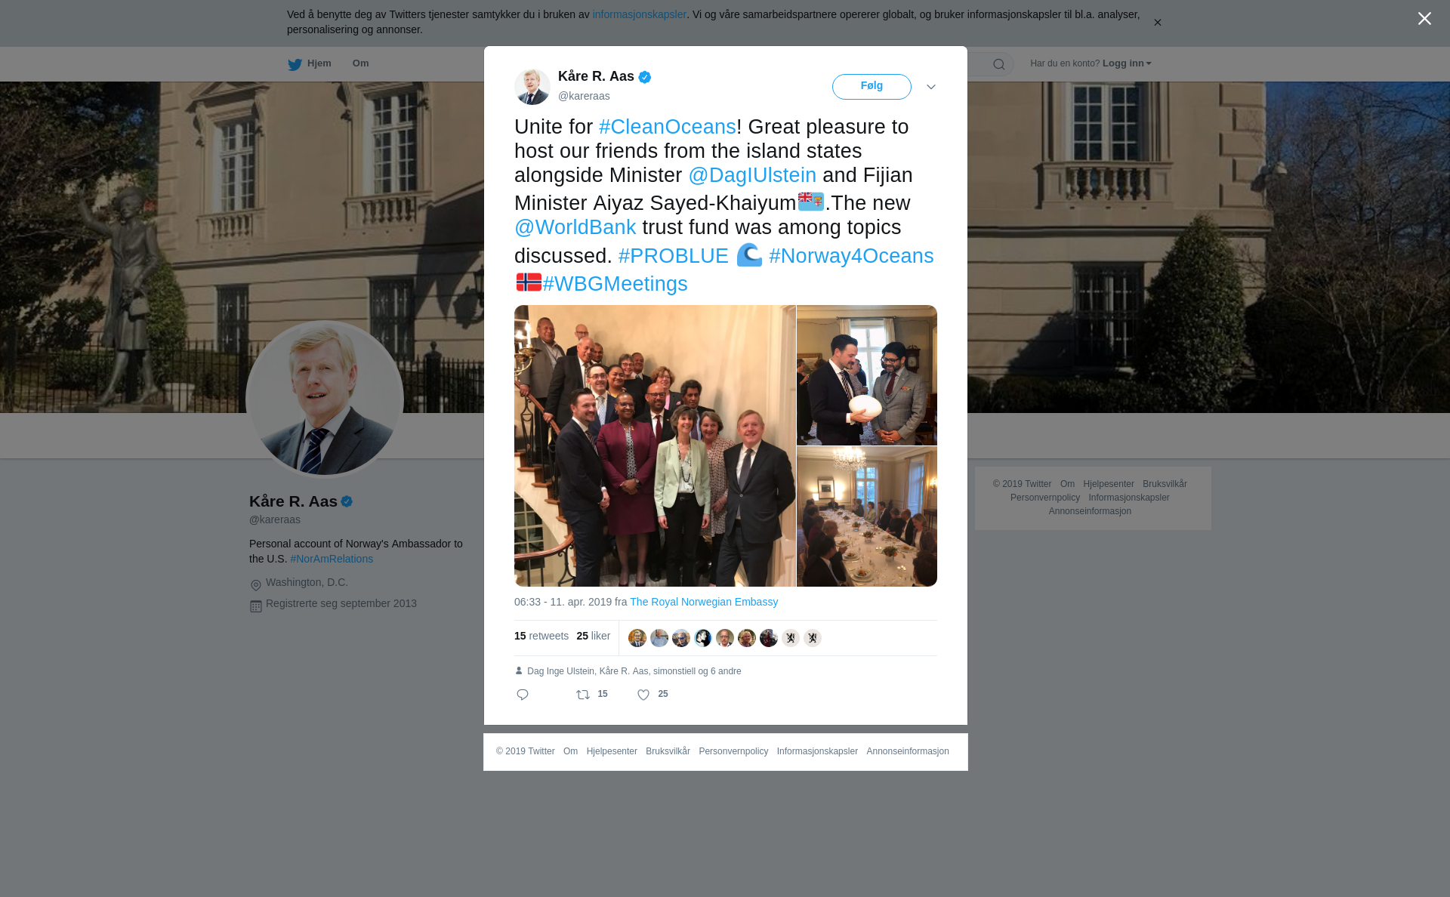1450x897 pixels.
Task: Click first liker avatar in row
Action: coord(637,638)
